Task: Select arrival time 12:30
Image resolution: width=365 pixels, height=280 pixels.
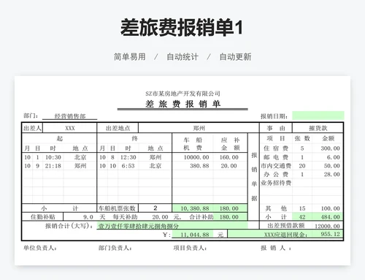Action: coord(128,157)
